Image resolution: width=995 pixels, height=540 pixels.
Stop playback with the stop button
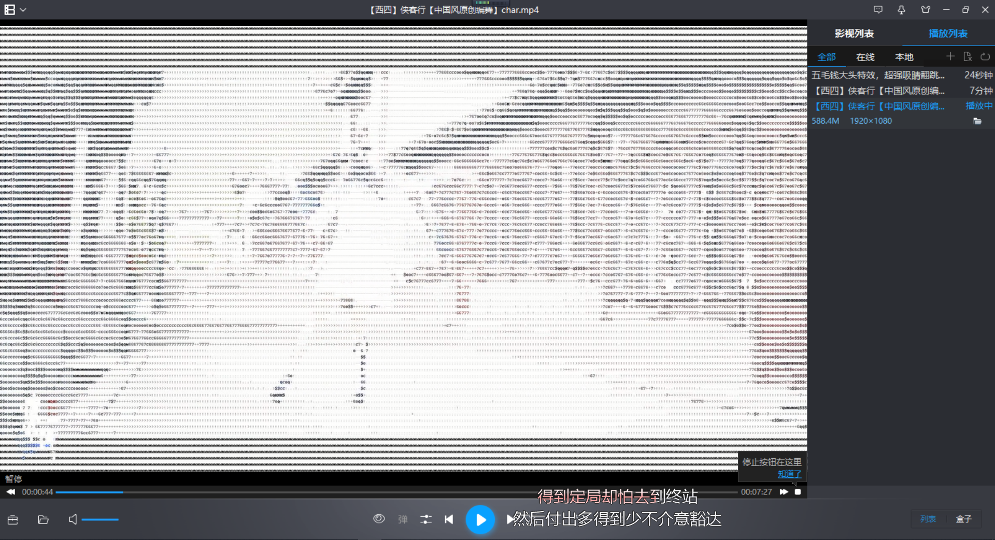tap(798, 492)
